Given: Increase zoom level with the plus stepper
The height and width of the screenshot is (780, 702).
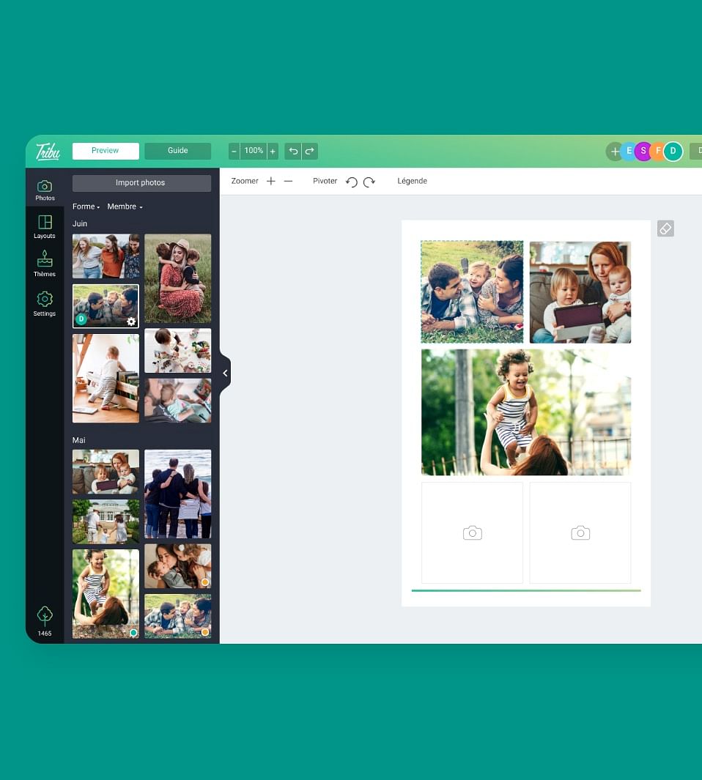Looking at the screenshot, I should point(273,151).
